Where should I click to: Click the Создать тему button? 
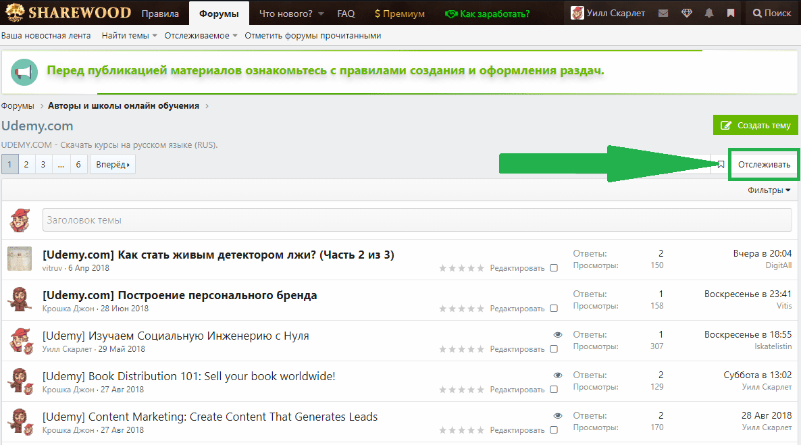(x=755, y=125)
